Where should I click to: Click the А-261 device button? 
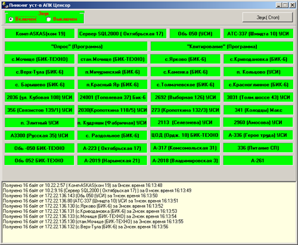coord(258,161)
